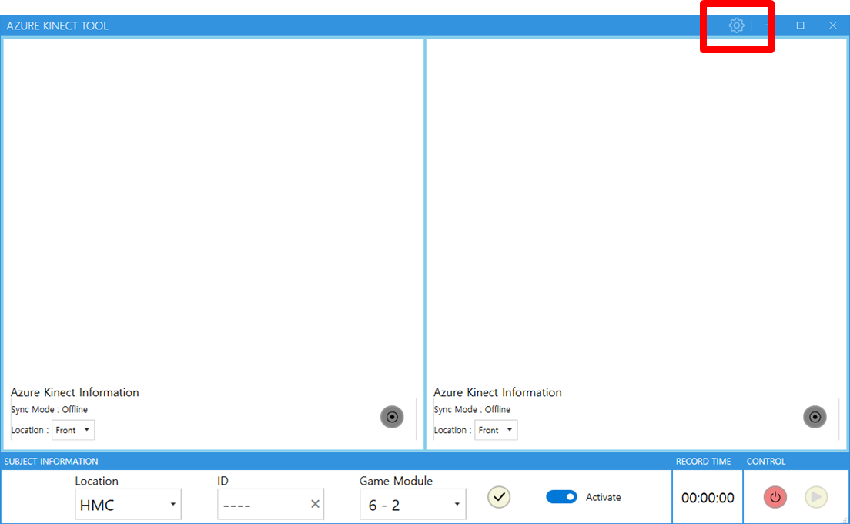Click the resize grip at bottom-right corner

tap(845, 519)
